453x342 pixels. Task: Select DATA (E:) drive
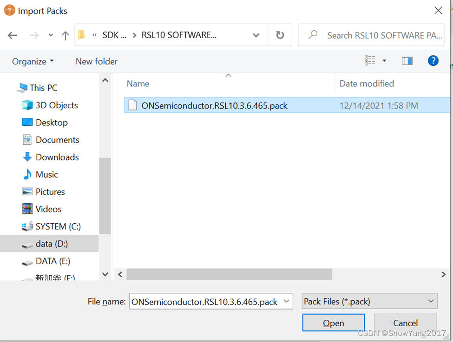tap(53, 261)
